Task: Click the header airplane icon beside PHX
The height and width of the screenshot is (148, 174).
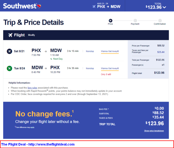Action: [x=94, y=6]
